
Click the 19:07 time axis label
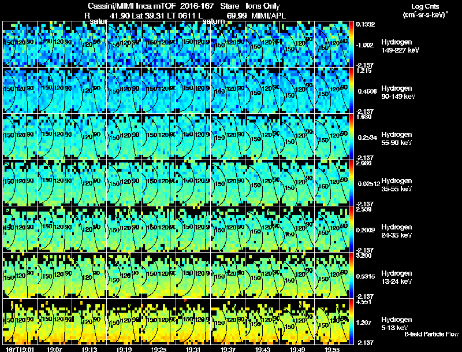click(x=54, y=349)
